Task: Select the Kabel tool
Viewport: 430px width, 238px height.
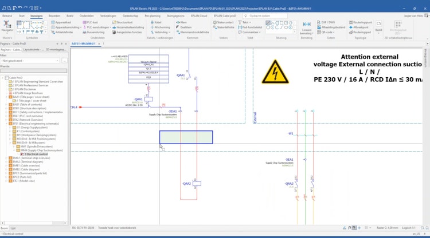Action: click(x=156, y=22)
